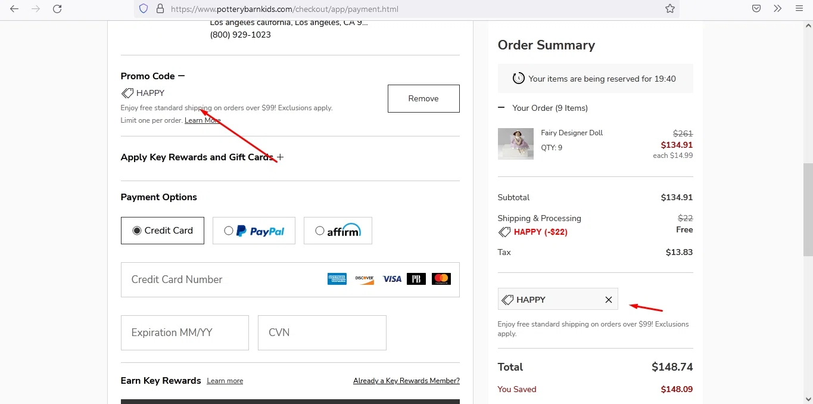This screenshot has width=813, height=404.
Task: Click the address bar URL
Action: [x=285, y=9]
